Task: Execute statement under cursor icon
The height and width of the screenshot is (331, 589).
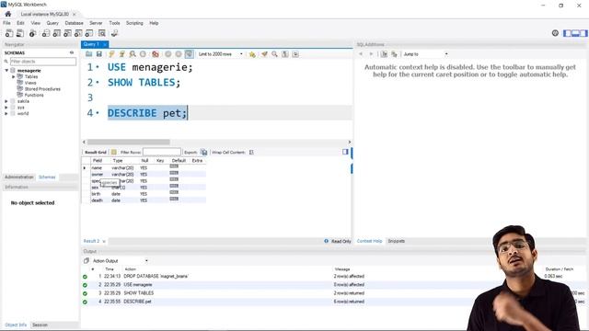Action: pyautogui.click(x=122, y=54)
